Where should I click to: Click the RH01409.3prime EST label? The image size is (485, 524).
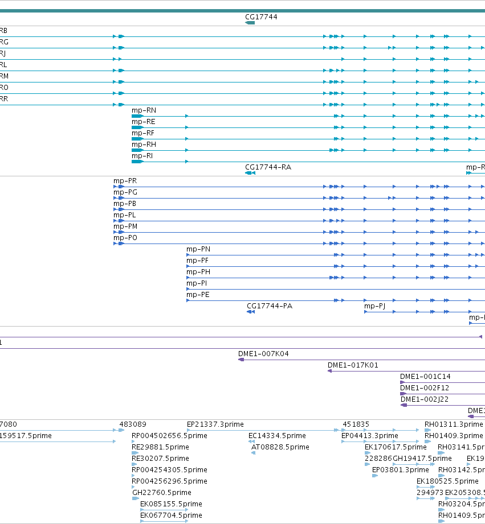point(454,435)
